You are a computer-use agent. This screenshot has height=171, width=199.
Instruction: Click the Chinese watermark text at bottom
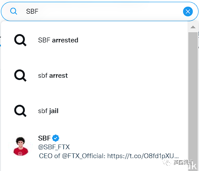(x=183, y=163)
